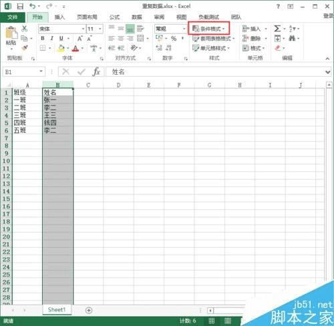Click merge and center icon

click(140, 38)
